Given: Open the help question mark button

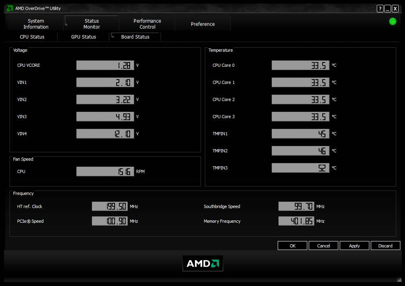Looking at the screenshot, I should [380, 8].
